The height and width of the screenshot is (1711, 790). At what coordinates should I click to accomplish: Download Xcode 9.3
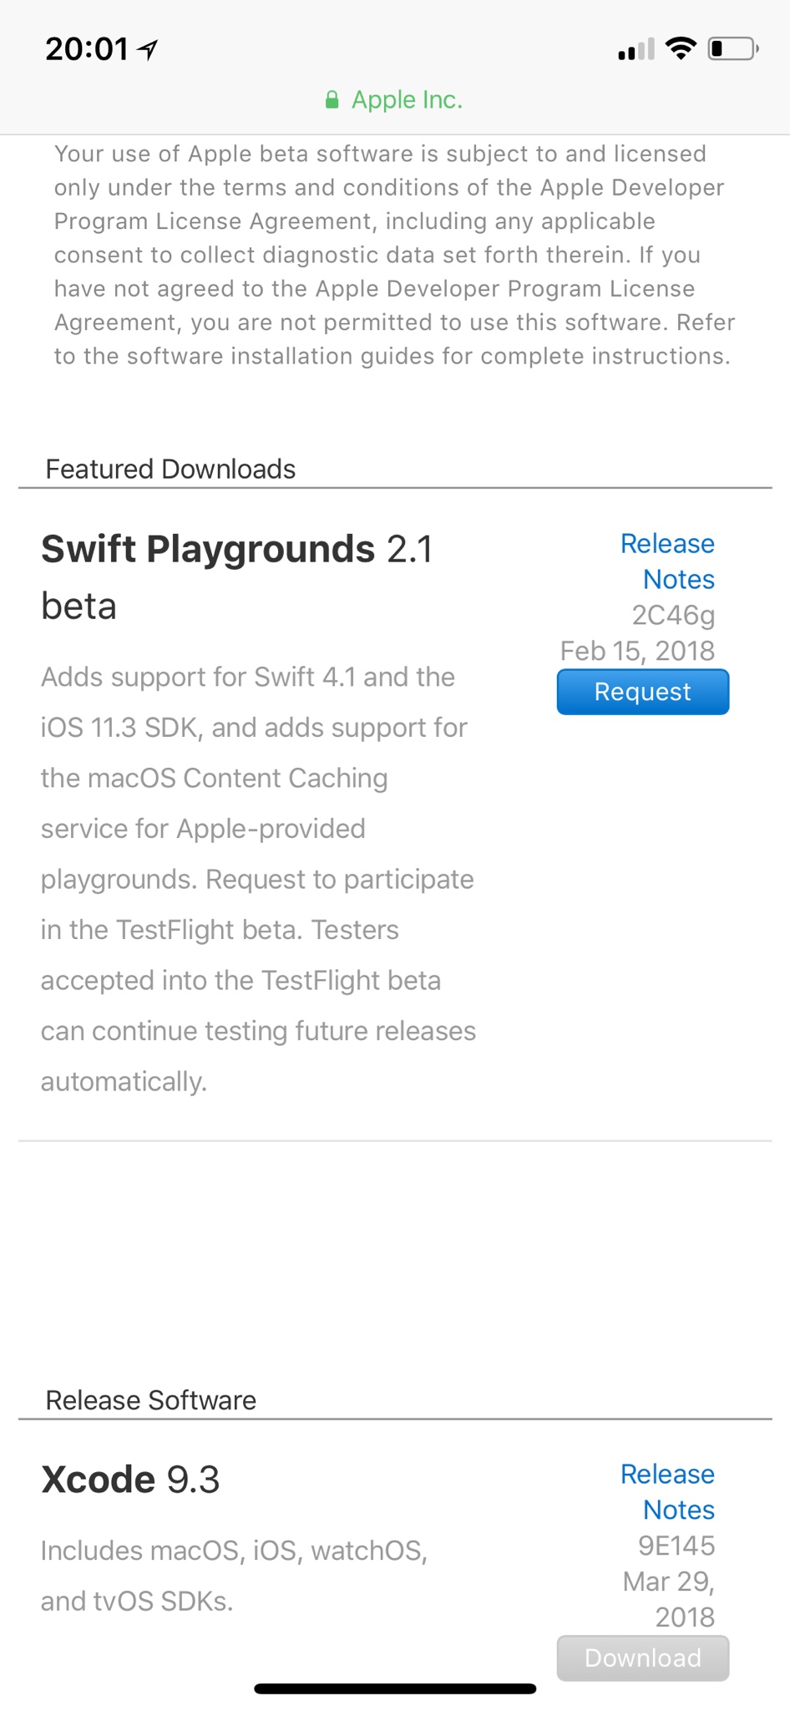643,1658
